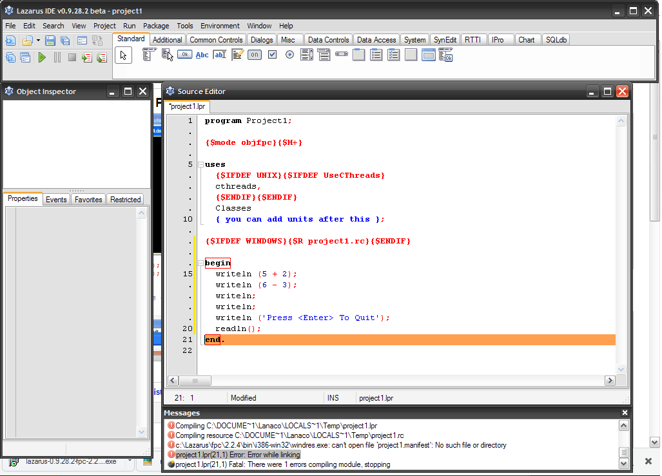Select the TMemo component icon

(237, 55)
